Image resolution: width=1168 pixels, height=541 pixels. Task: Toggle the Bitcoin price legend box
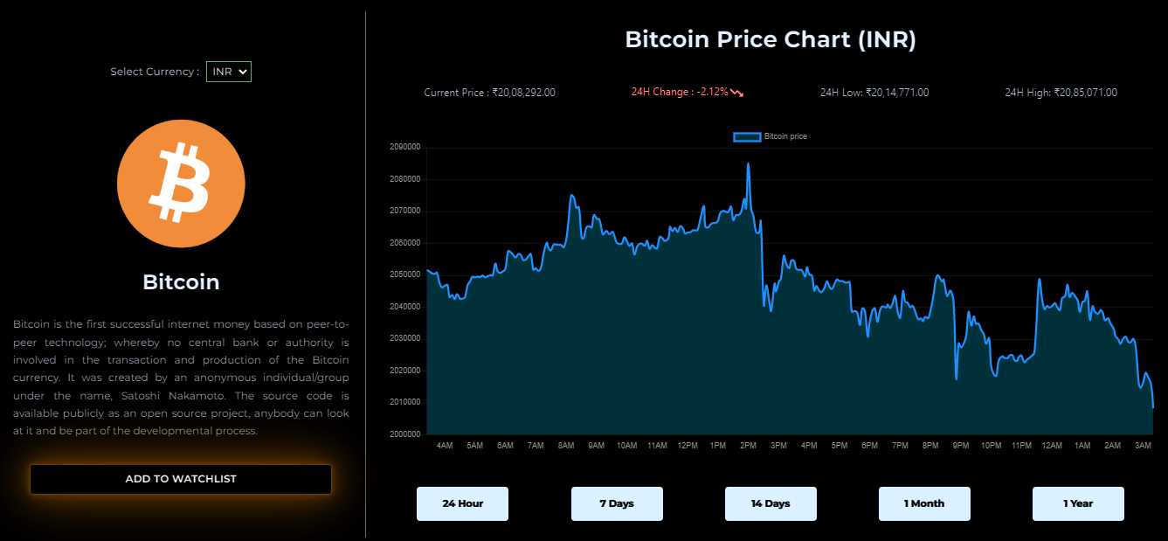747,137
